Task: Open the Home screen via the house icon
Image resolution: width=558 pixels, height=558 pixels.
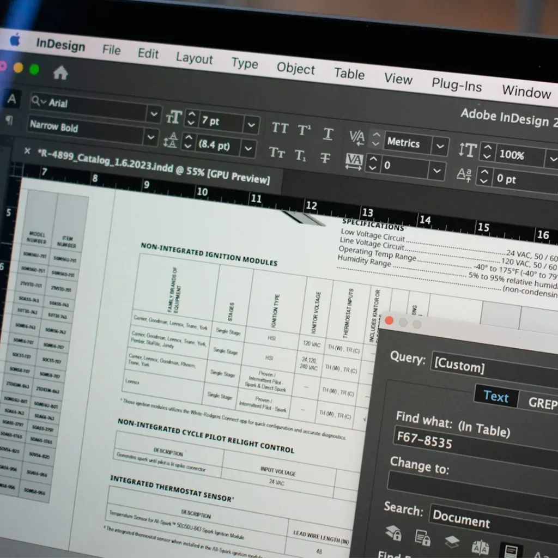Action: coord(60,73)
